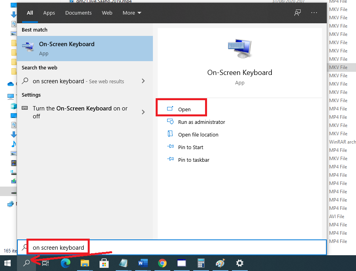Switch to the Apps search tab
Image resolution: width=356 pixels, height=271 pixels.
(49, 13)
